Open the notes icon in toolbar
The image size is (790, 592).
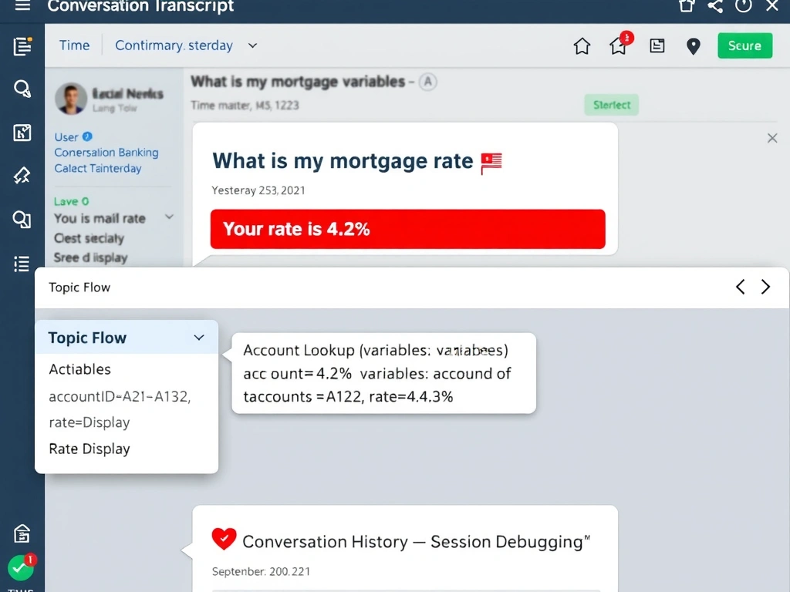tap(657, 45)
